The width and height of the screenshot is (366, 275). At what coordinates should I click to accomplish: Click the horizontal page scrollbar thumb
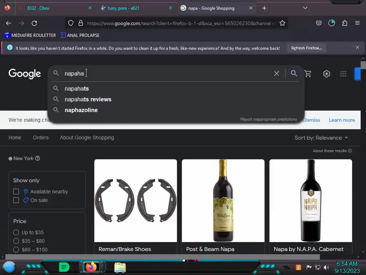[163, 257]
